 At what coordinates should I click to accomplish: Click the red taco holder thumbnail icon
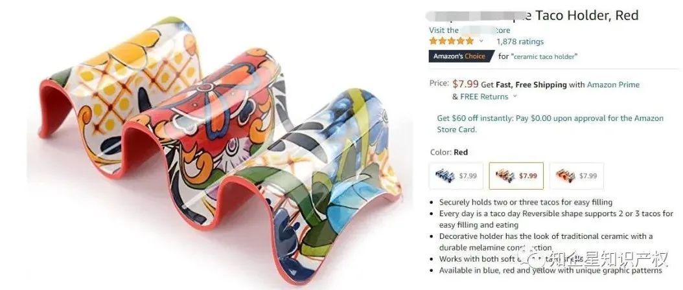(x=505, y=175)
